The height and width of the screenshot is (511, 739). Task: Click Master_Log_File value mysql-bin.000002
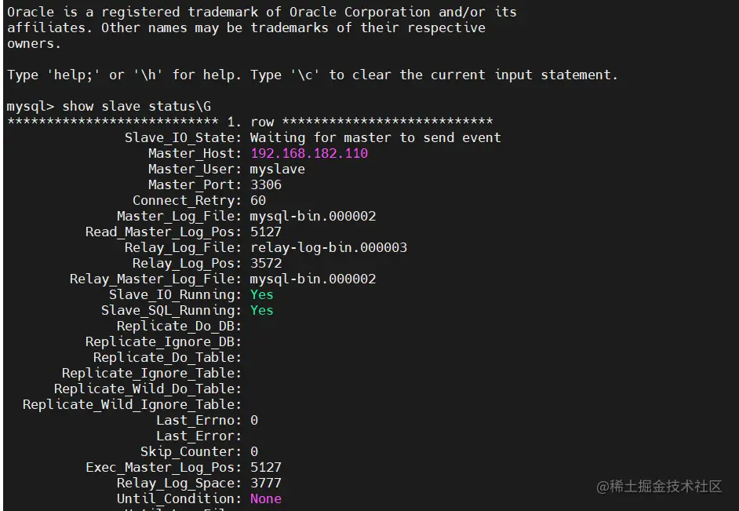(313, 217)
